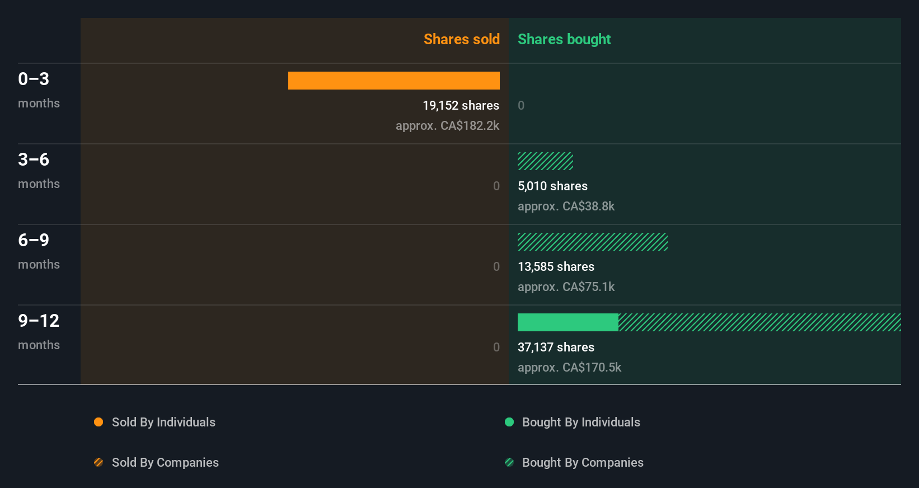Viewport: 919px width, 488px height.
Task: Click the orange Sold By Individuals legend dot
Action: (x=99, y=422)
